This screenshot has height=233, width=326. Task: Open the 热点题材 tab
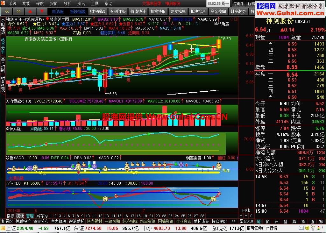[x=94, y=221]
